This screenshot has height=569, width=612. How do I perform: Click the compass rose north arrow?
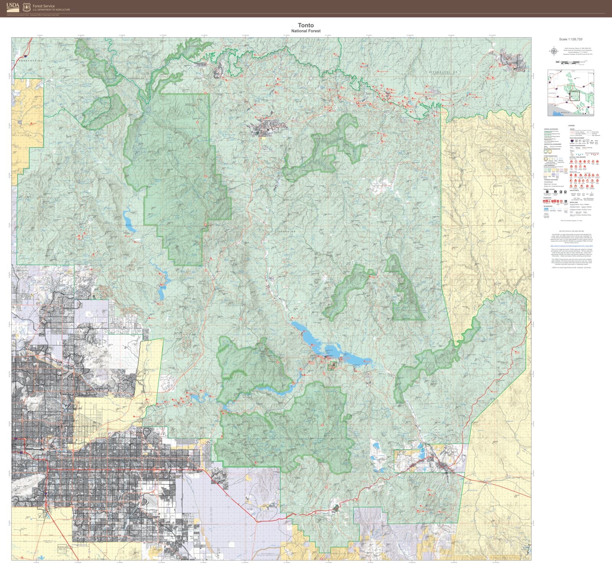pos(554,51)
